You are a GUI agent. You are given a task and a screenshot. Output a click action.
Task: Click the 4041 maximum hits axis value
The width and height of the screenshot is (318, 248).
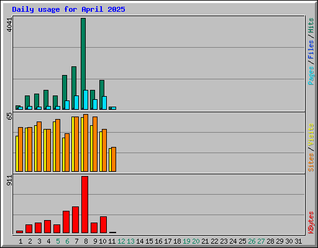coord(9,25)
